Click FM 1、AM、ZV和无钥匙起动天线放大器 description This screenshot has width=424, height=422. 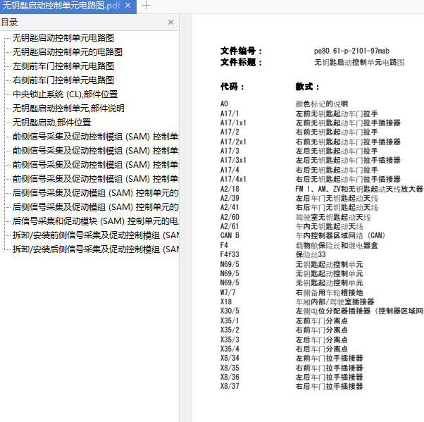[359, 189]
